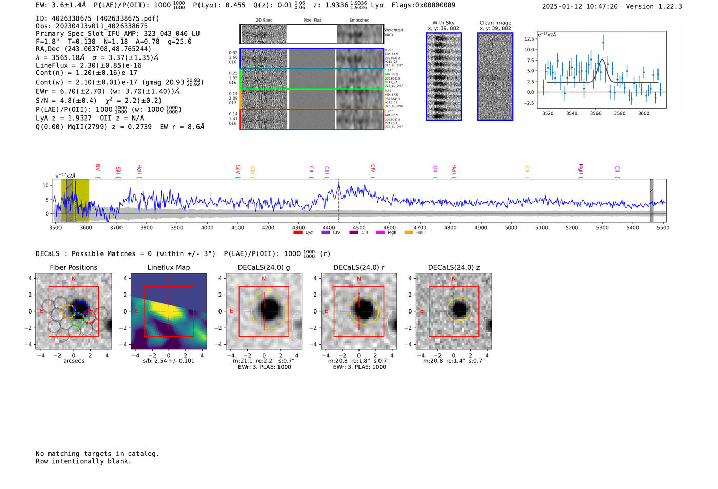
Task: Open the Fiber Positions panel
Action: [74, 311]
